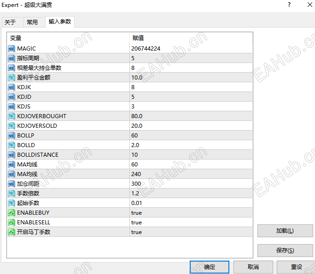The height and width of the screenshot is (274, 315).
Task: Click the icon beside KDJD
Action: pos(11,97)
